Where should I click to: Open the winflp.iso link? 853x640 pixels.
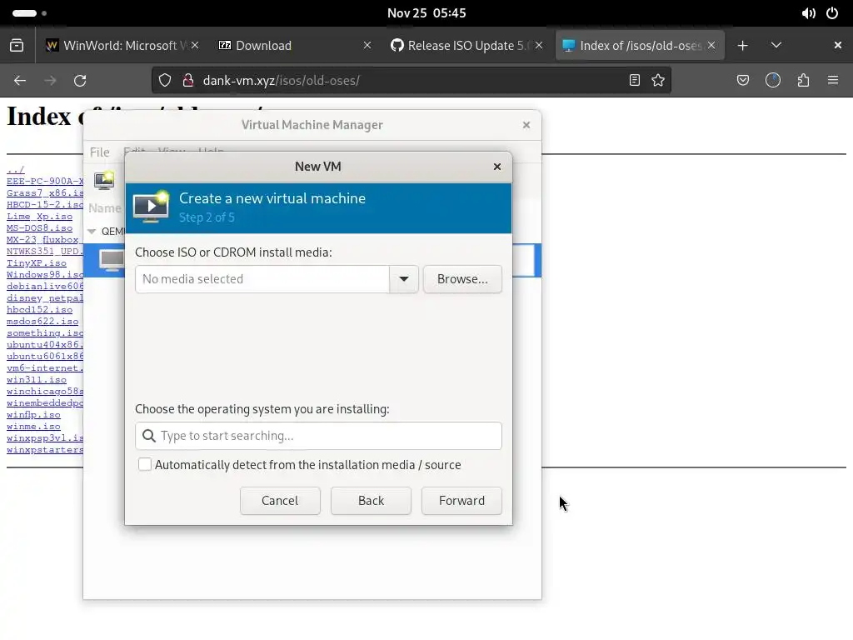[x=33, y=415]
